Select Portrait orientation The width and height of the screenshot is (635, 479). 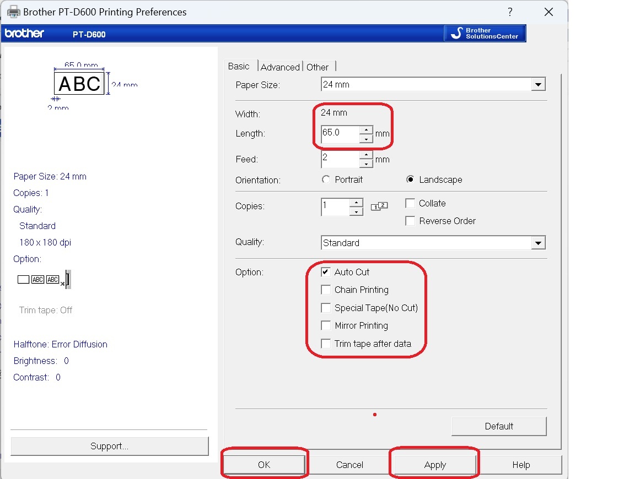(x=326, y=179)
